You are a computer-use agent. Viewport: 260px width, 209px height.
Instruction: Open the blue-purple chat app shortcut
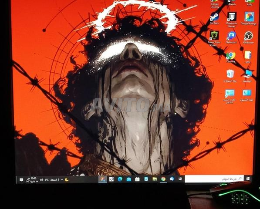click(232, 36)
